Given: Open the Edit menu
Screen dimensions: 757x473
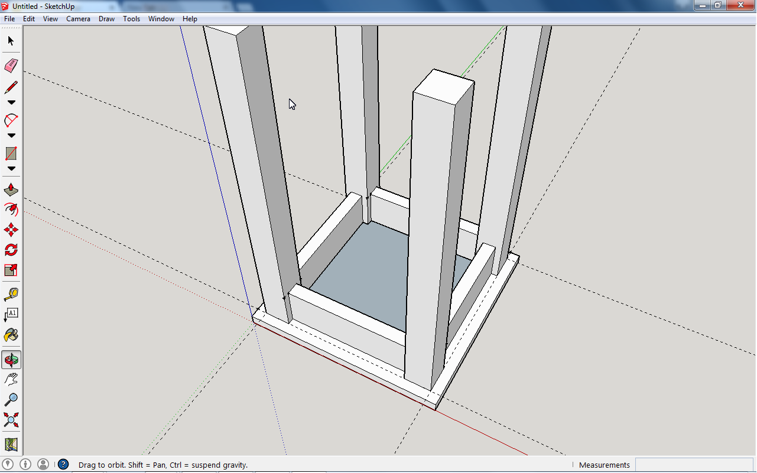Looking at the screenshot, I should (29, 19).
